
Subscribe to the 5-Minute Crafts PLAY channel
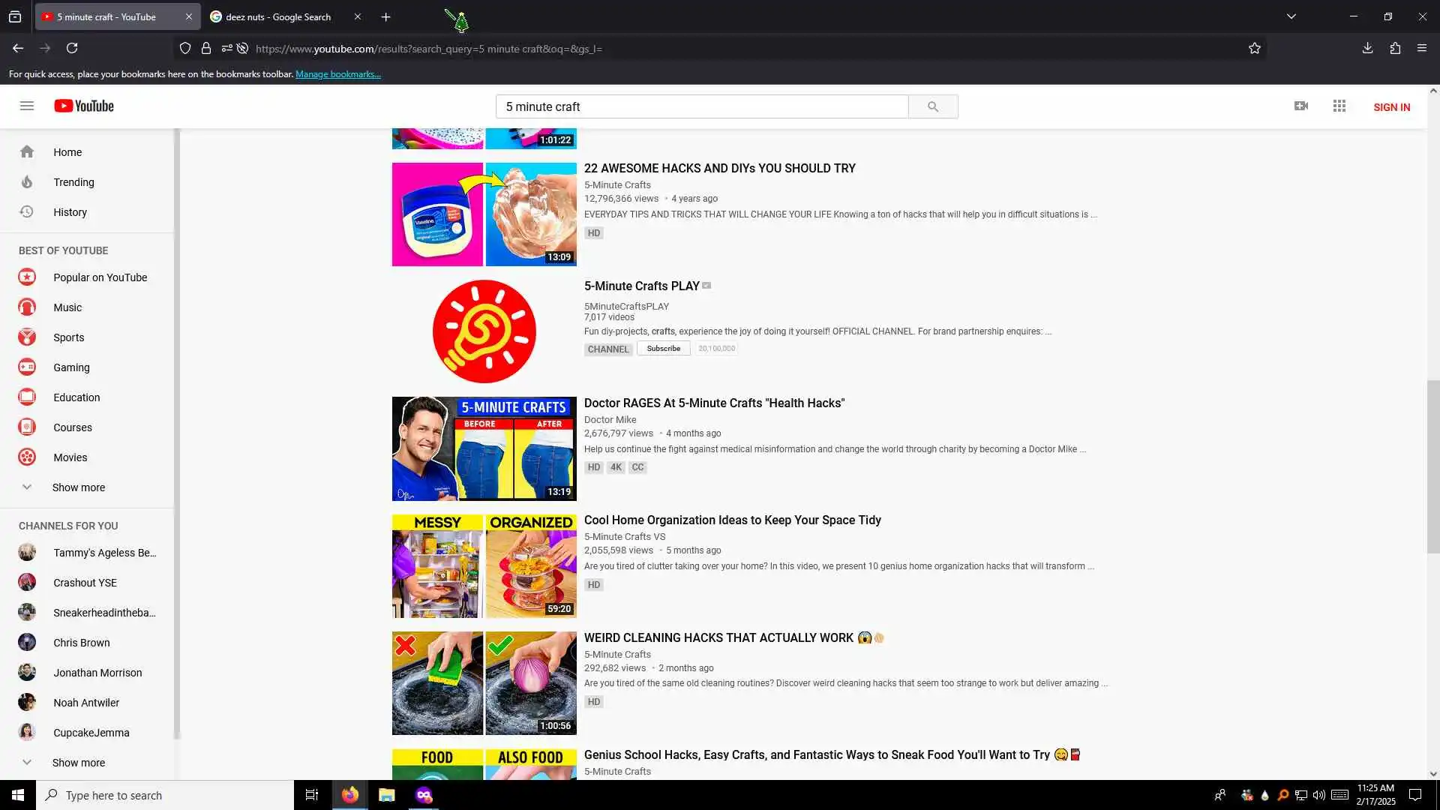tap(663, 349)
